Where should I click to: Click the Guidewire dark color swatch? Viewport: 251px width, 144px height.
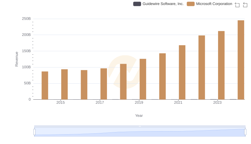click(x=137, y=4)
